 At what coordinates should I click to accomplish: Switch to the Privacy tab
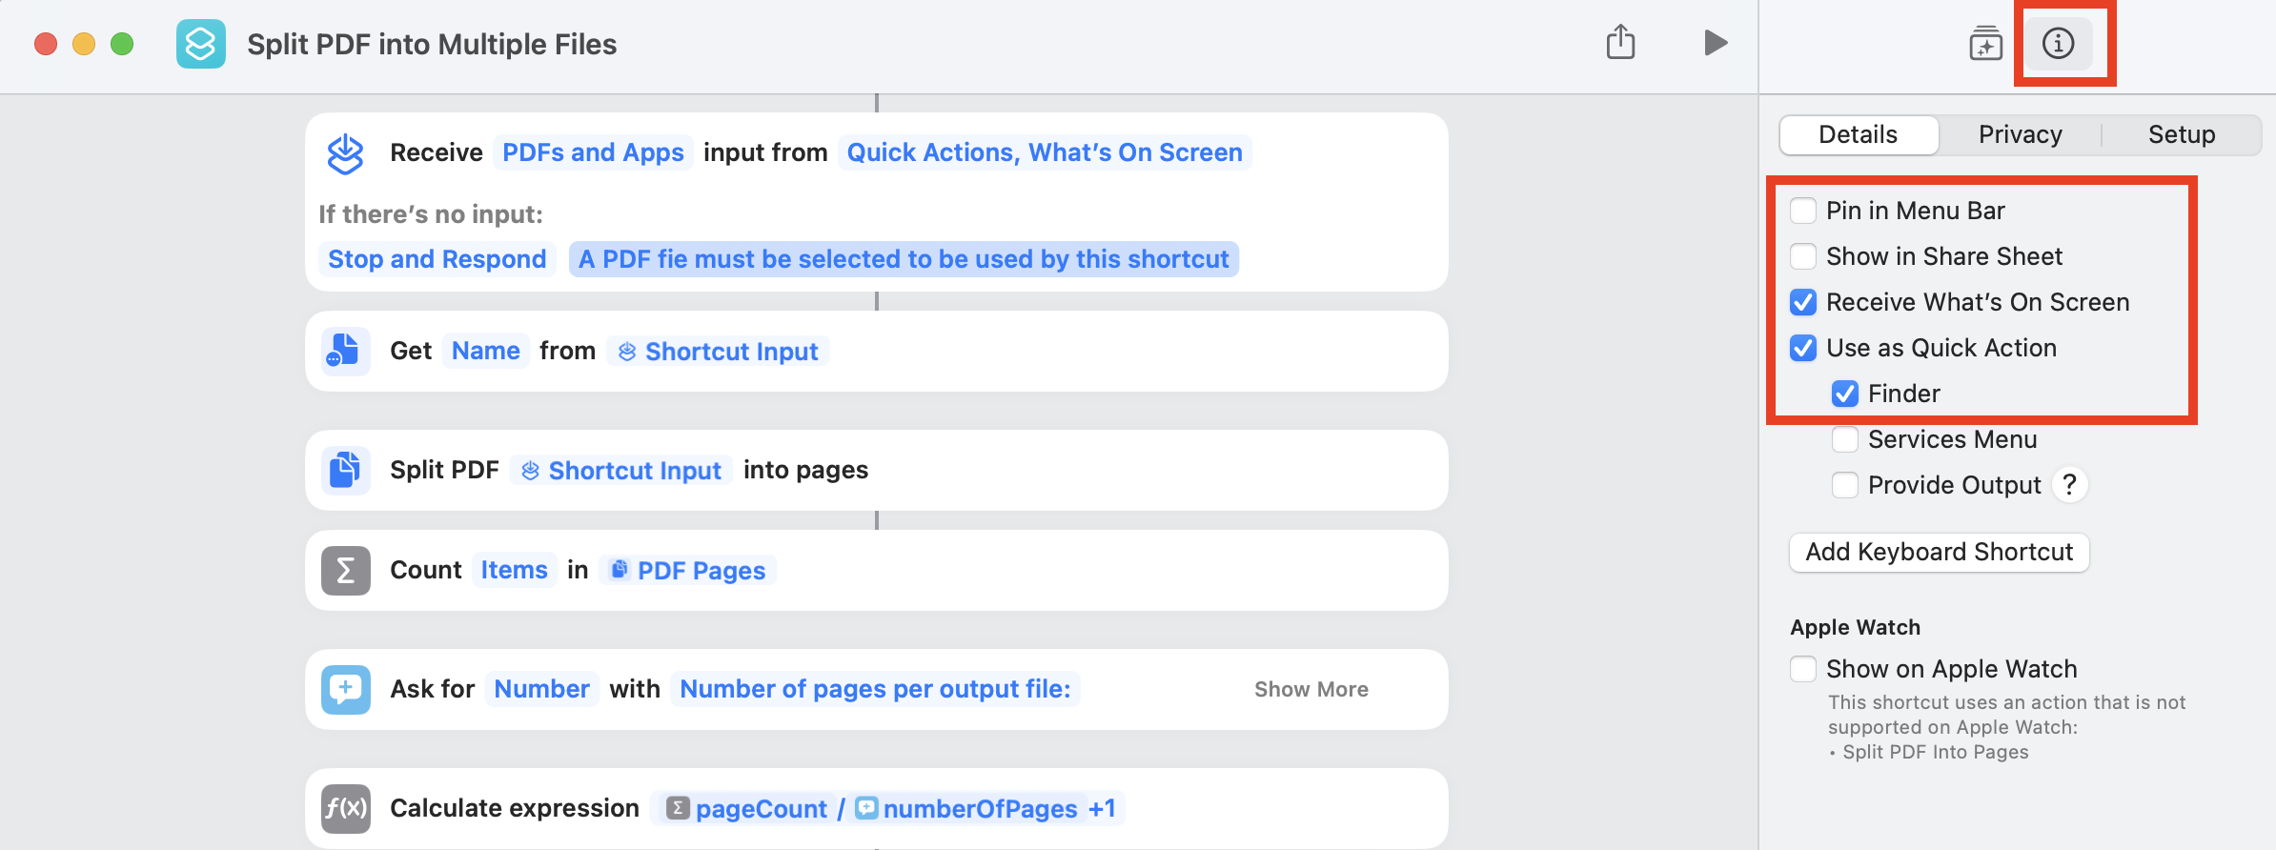[2020, 134]
